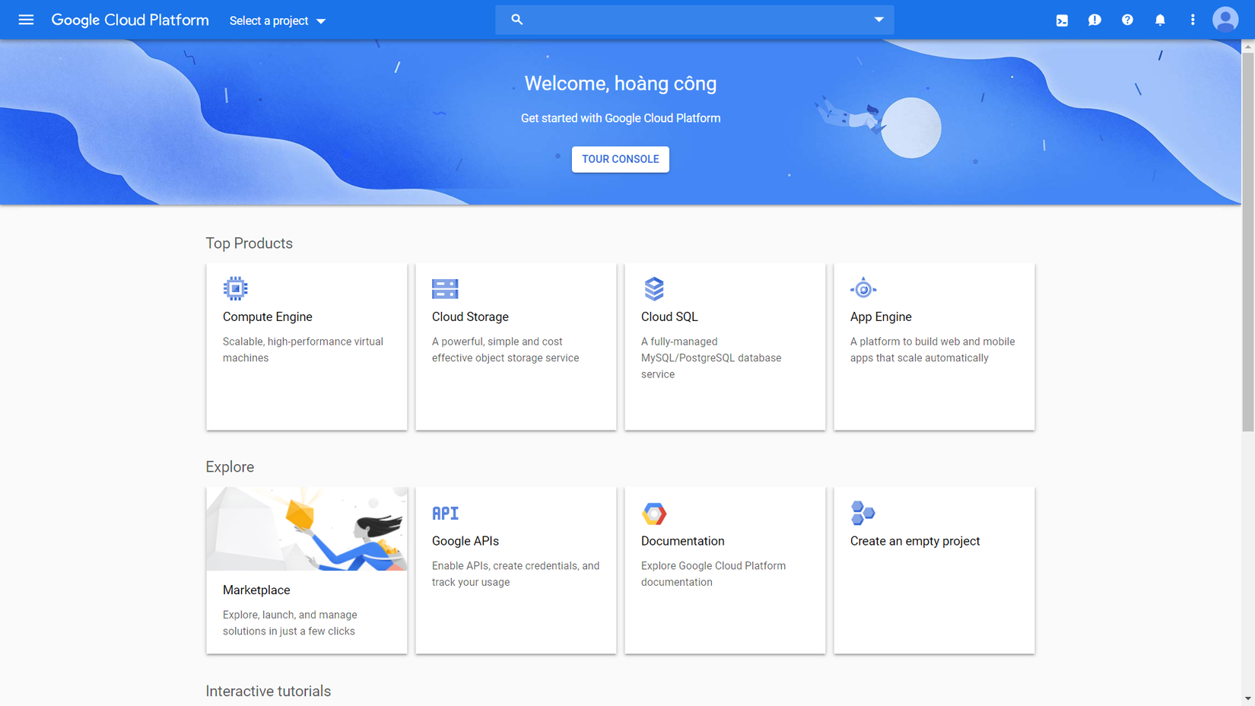Image resolution: width=1255 pixels, height=706 pixels.
Task: Click 'A fully-managed MySQL/PostgreSQL database service' text
Action: (711, 358)
